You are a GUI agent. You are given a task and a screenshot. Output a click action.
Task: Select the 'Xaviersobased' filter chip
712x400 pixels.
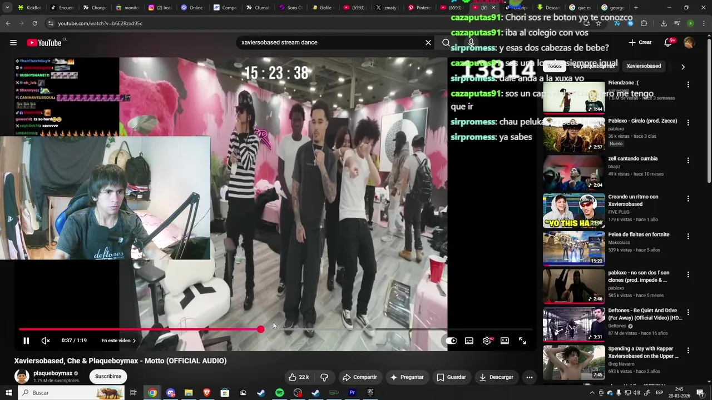[644, 66]
